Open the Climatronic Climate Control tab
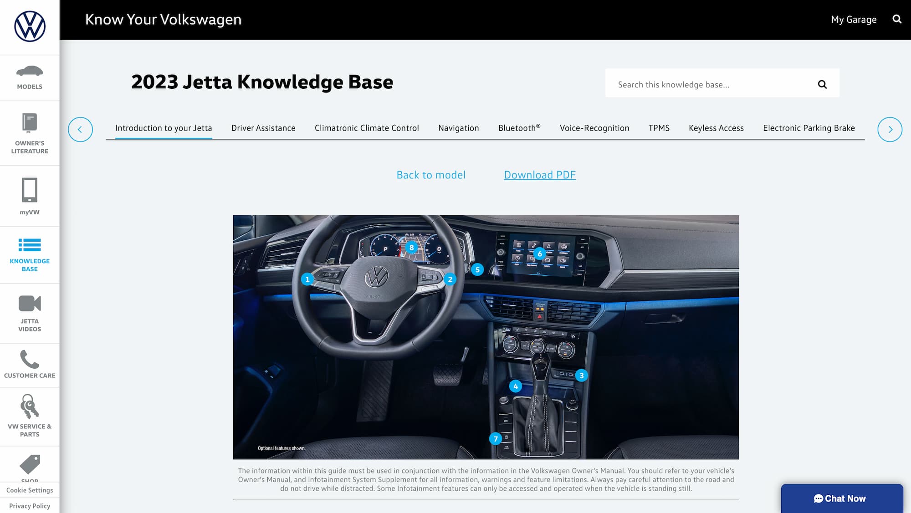 (x=367, y=128)
